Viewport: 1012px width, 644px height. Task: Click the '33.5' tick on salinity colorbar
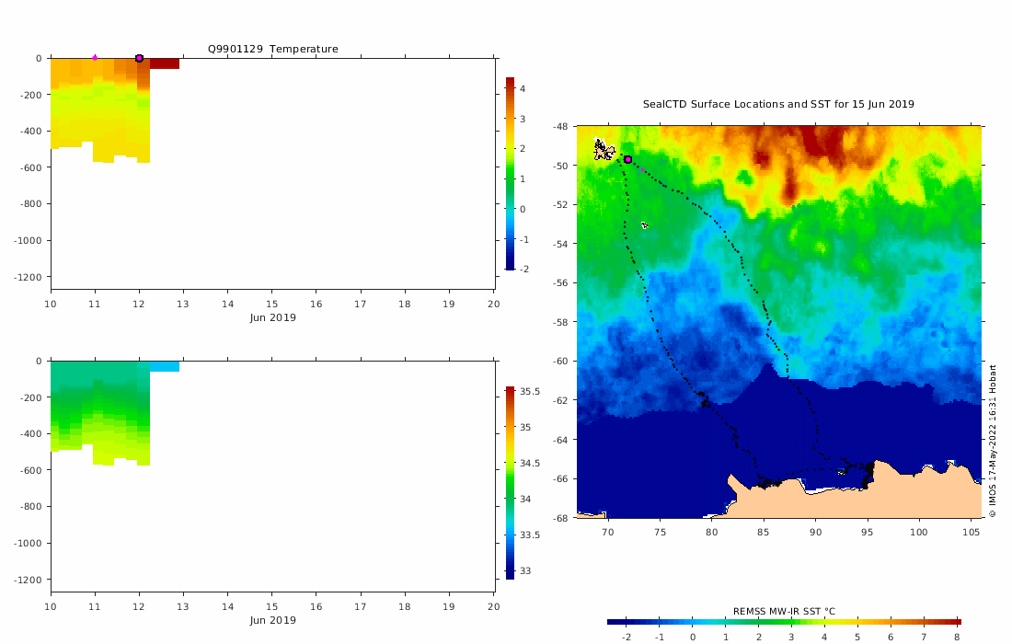(530, 535)
